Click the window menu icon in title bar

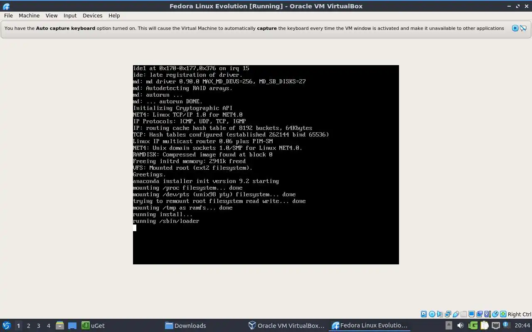(x=6, y=6)
